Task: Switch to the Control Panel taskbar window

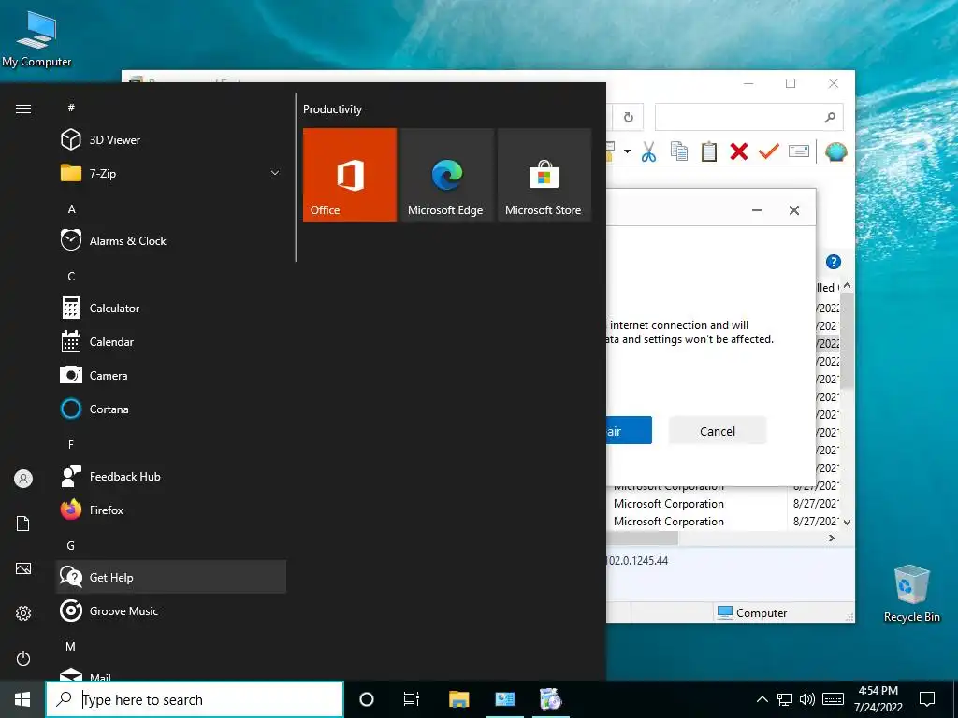Action: [504, 699]
